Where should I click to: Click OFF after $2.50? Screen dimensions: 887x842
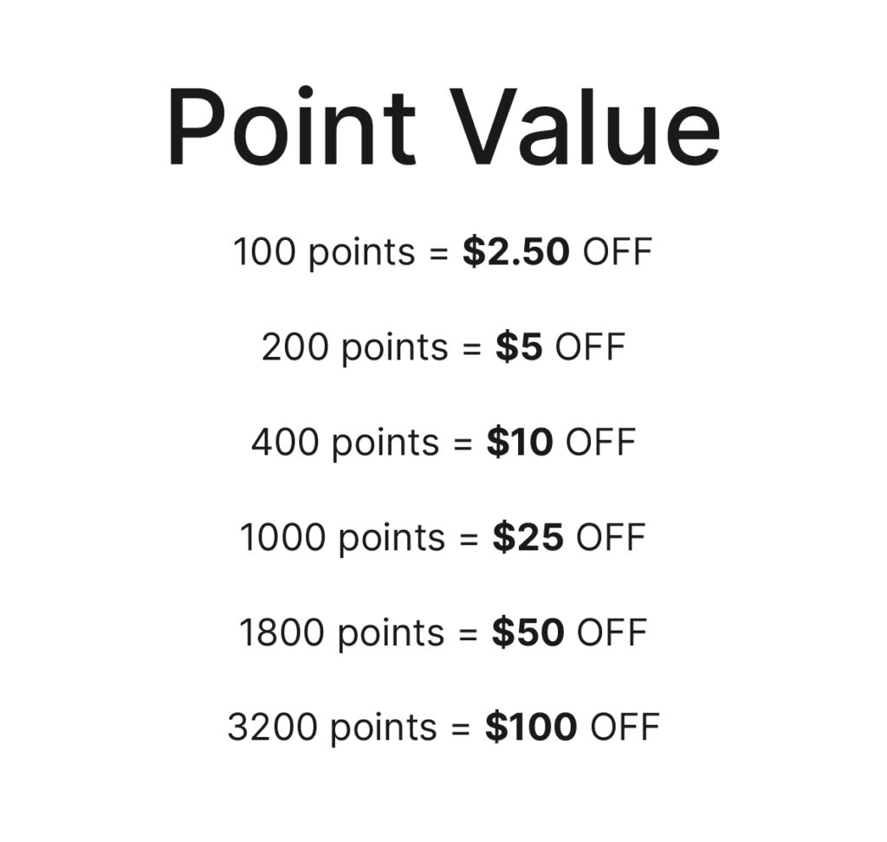(x=618, y=252)
